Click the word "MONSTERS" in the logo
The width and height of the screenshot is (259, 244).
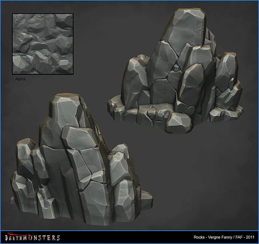pos(44,238)
